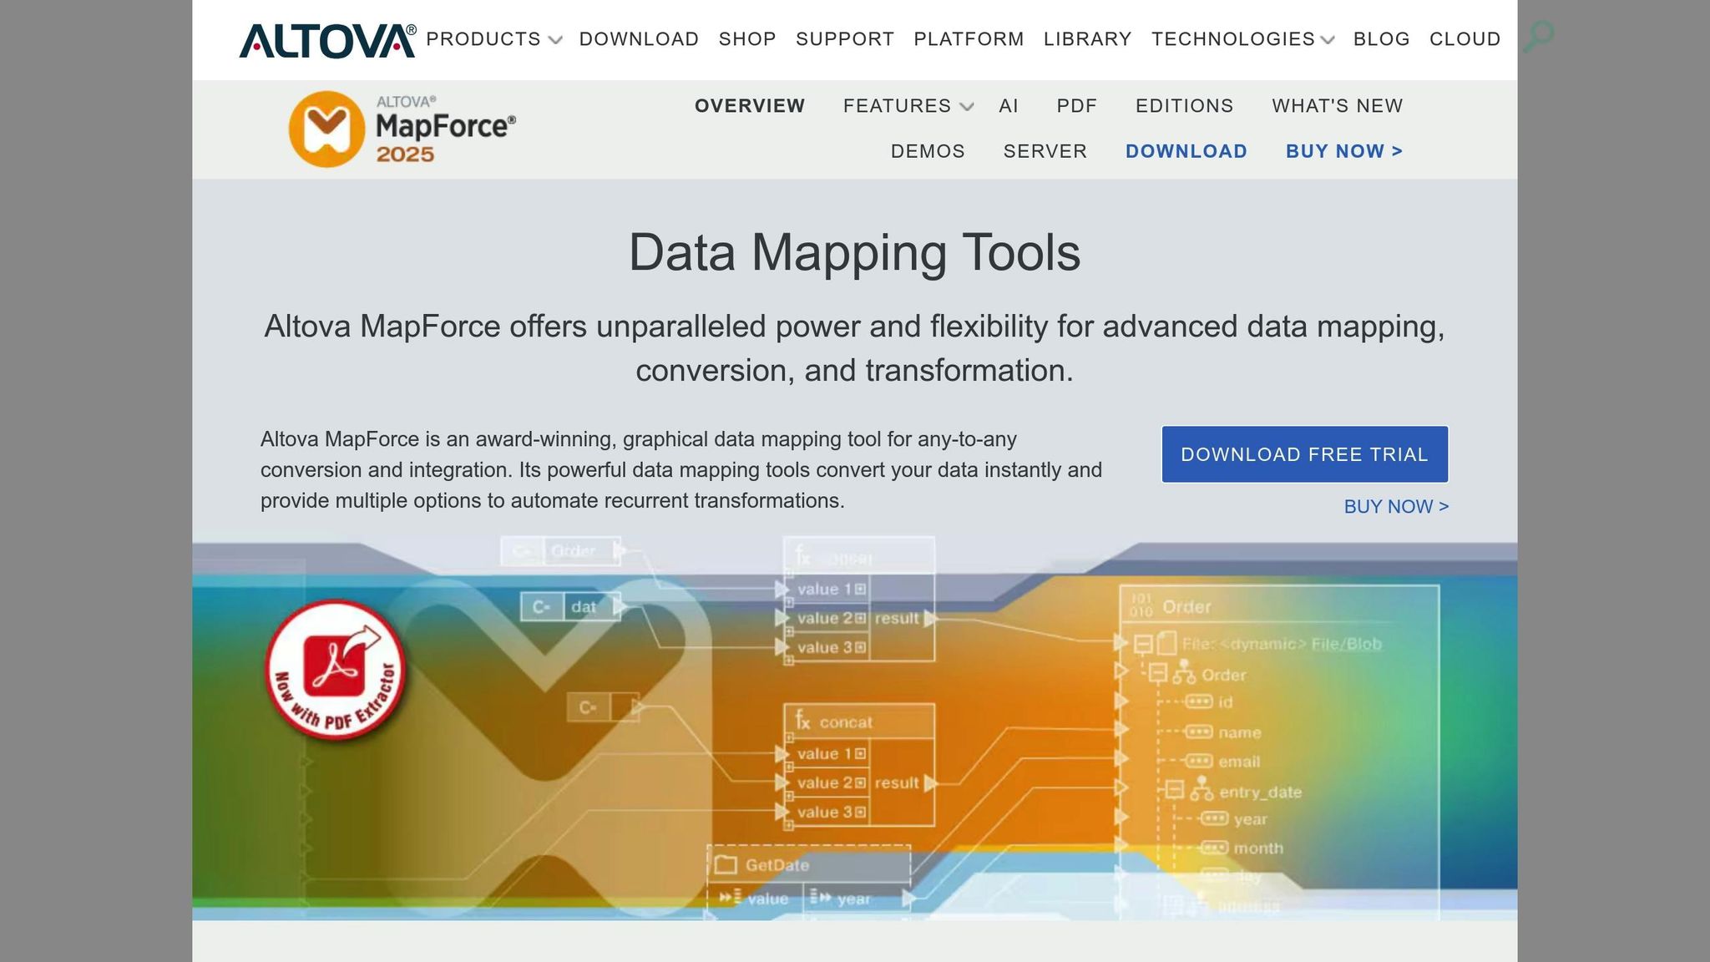Image resolution: width=1710 pixels, height=962 pixels.
Task: Click the Features subnav label
Action: [x=897, y=106]
